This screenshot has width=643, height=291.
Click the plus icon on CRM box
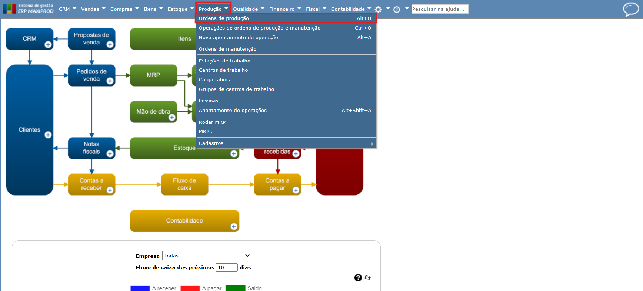point(48,45)
